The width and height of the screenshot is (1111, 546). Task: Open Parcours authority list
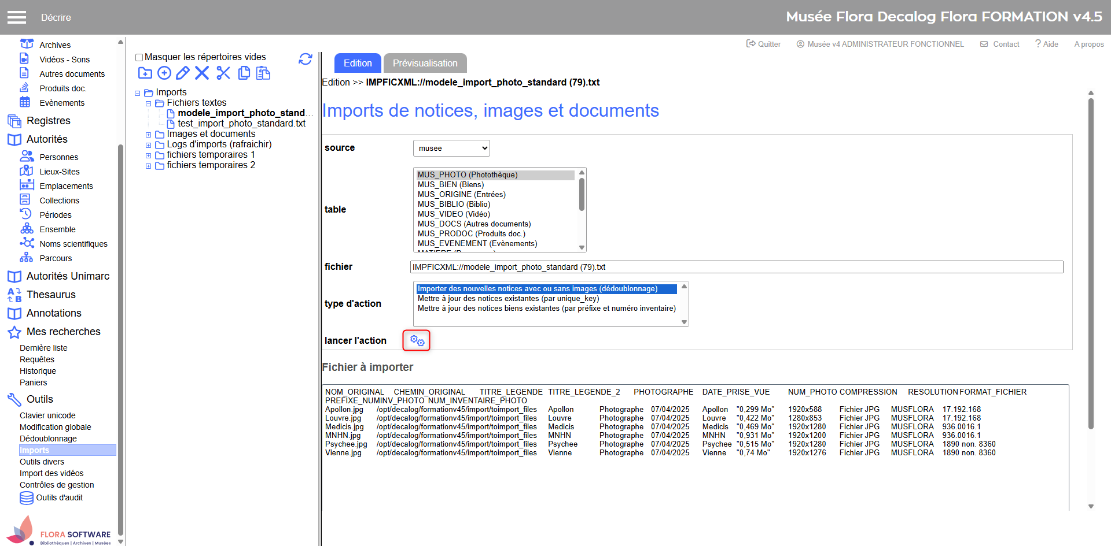click(x=56, y=258)
